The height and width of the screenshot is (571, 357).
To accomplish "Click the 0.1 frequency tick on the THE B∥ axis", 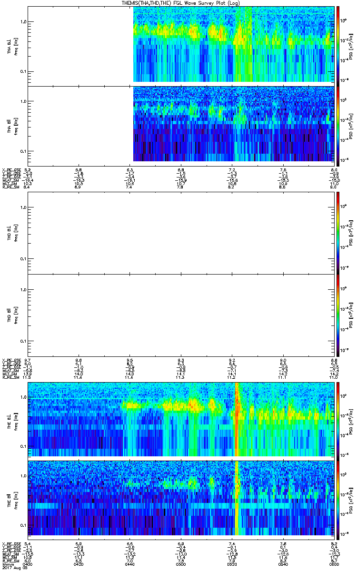I will [22, 525].
